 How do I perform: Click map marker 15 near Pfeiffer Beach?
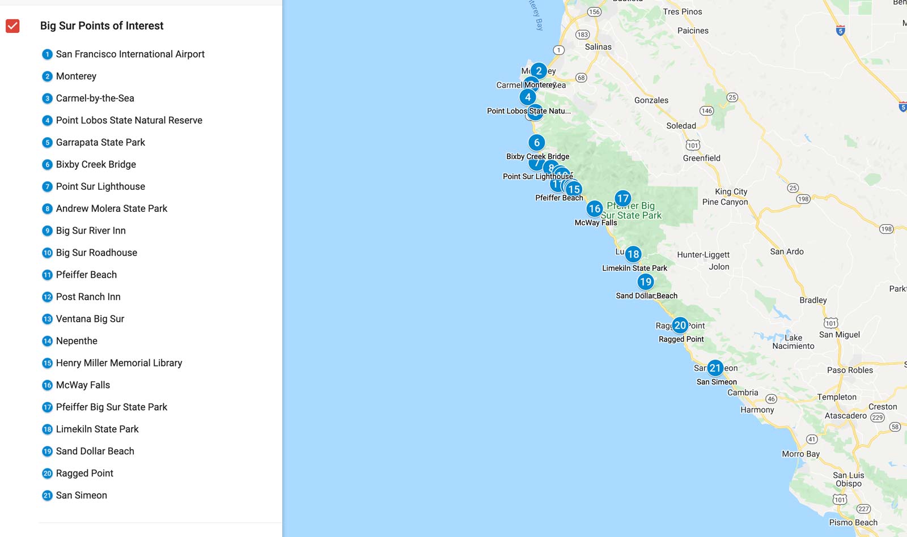coord(574,189)
